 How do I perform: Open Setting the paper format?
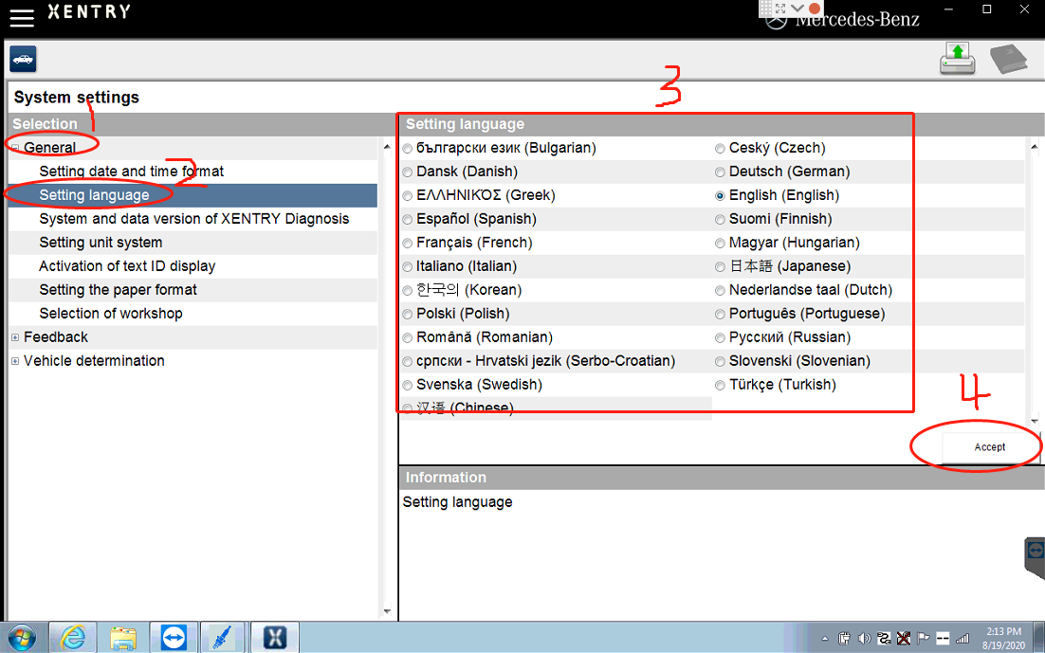pos(118,290)
